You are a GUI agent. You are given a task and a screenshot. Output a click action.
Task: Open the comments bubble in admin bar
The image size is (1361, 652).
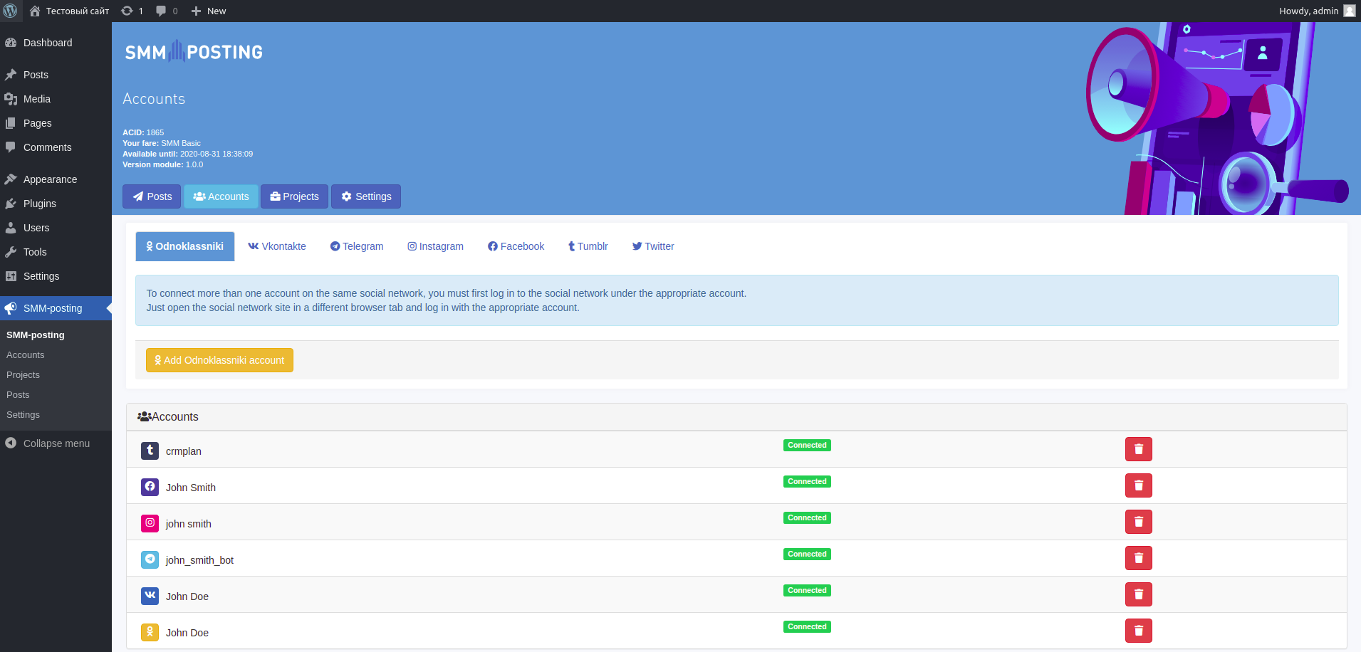point(167,11)
